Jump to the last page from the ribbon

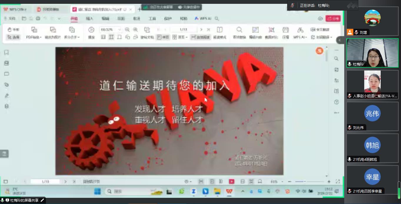tap(208, 30)
